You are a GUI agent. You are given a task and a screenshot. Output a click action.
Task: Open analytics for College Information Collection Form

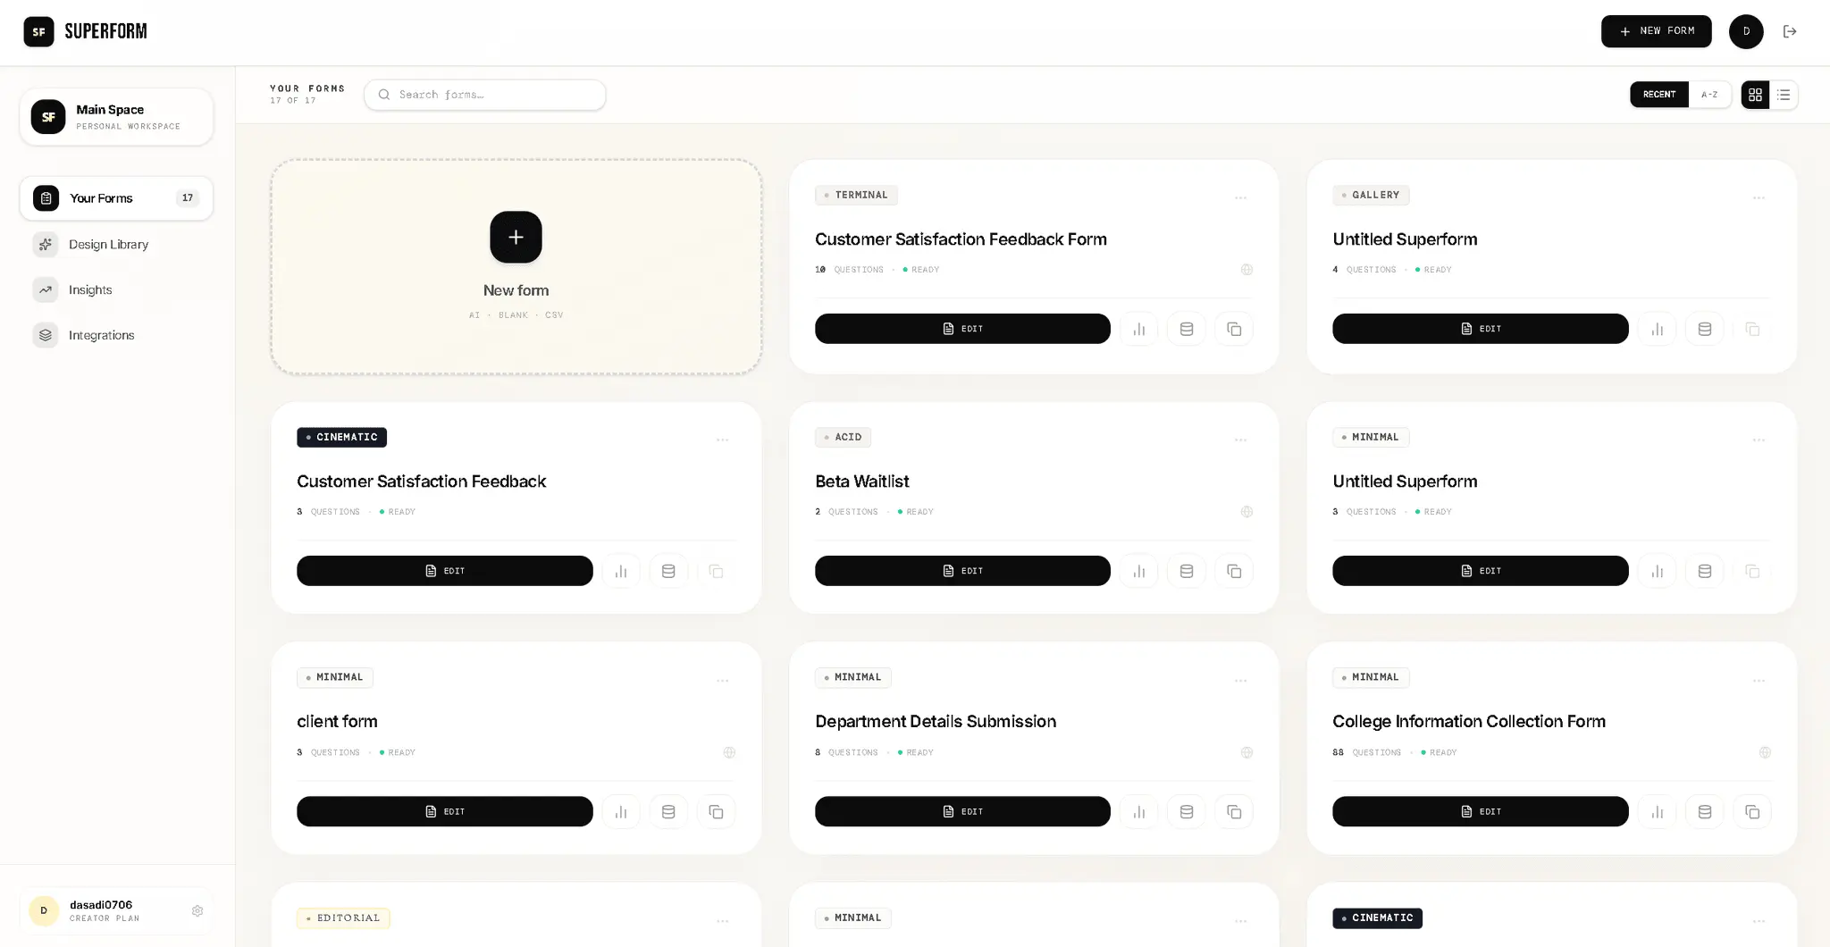point(1657,811)
